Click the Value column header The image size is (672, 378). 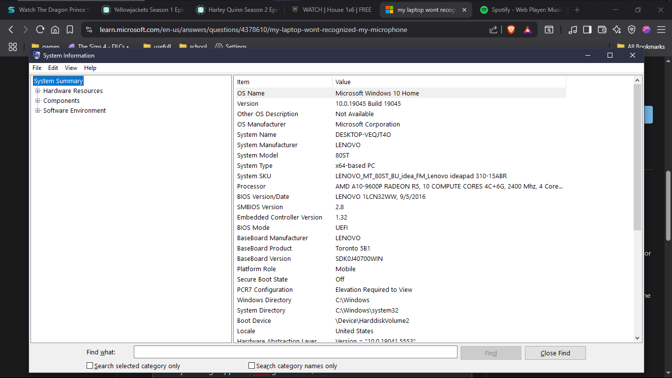point(449,82)
